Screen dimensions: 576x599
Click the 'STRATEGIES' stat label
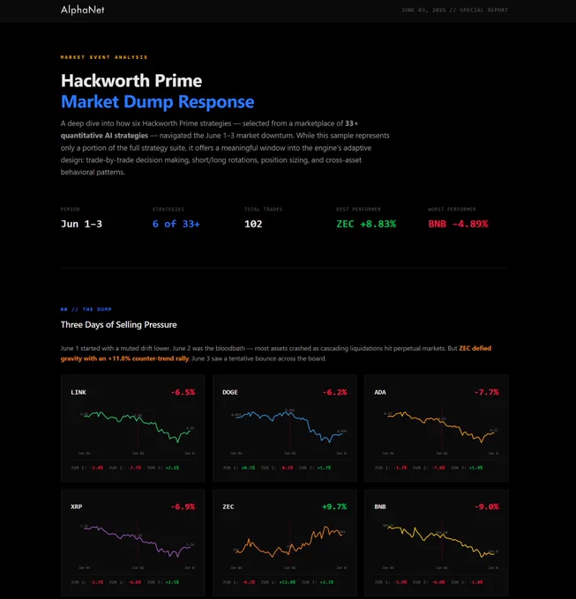pyautogui.click(x=168, y=210)
